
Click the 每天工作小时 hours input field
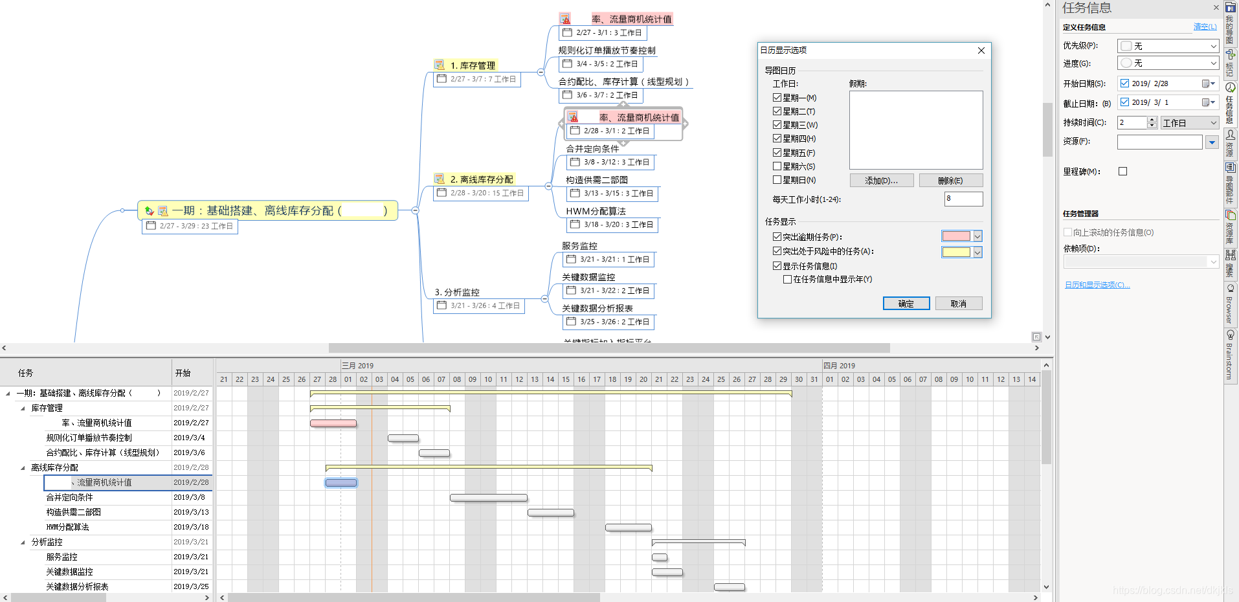pos(963,199)
